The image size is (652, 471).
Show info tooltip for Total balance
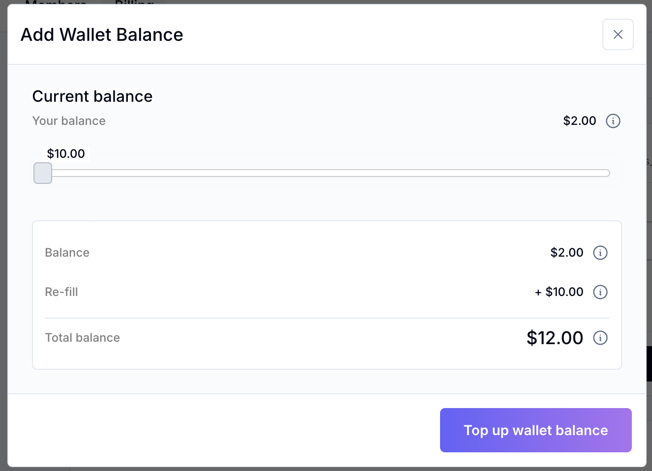click(x=600, y=338)
